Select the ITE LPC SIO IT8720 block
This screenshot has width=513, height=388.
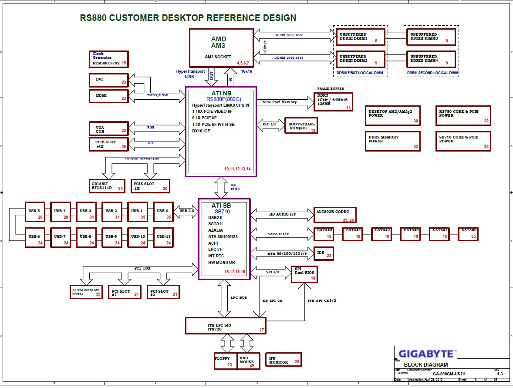pyautogui.click(x=226, y=326)
